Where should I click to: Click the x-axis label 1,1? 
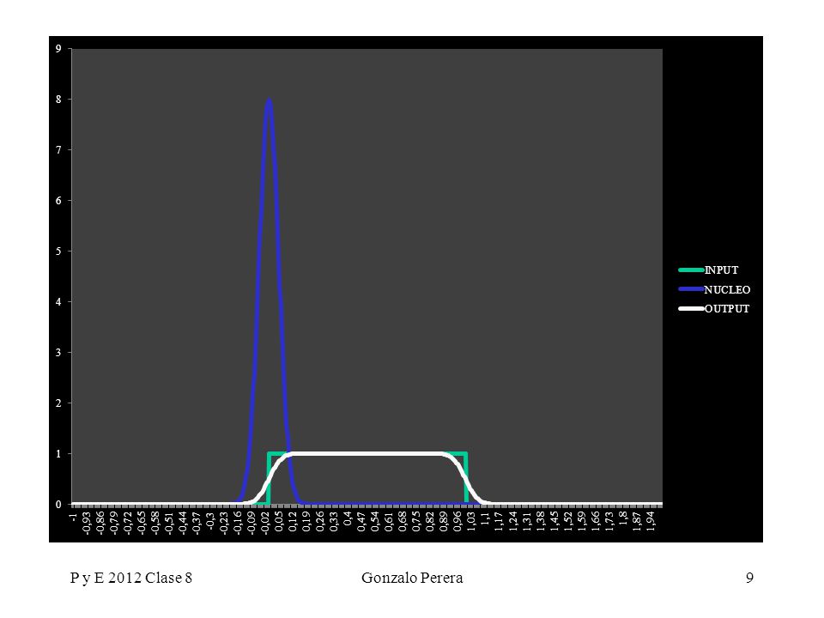tap(484, 519)
